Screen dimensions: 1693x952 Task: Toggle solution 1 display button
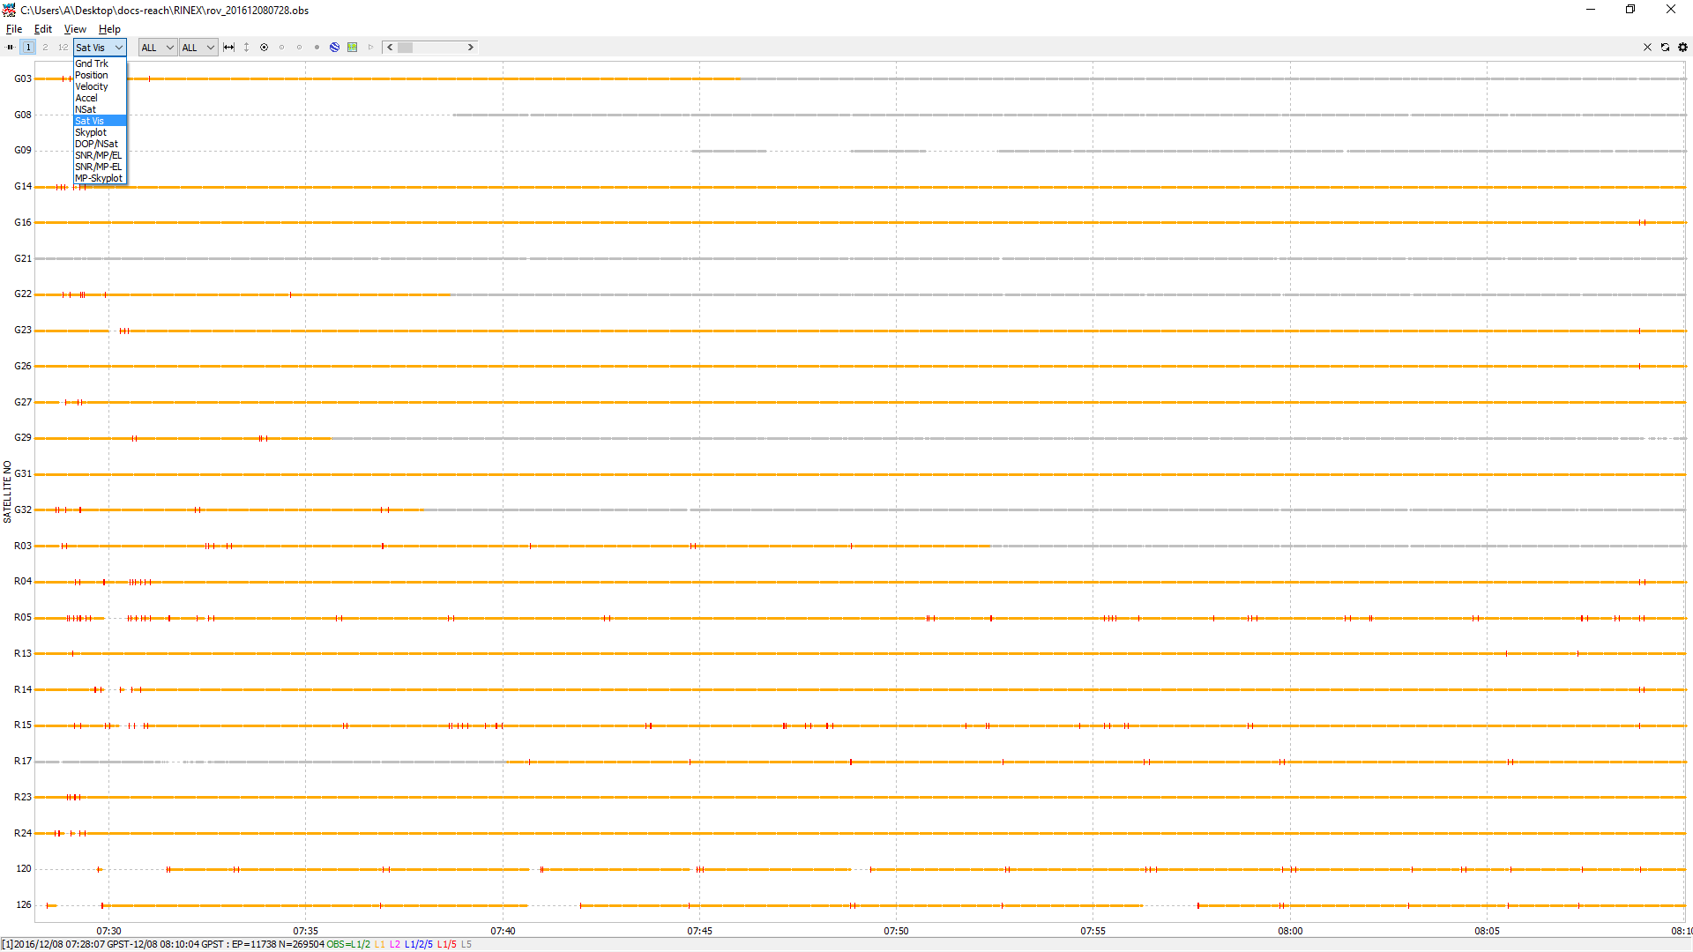point(28,48)
